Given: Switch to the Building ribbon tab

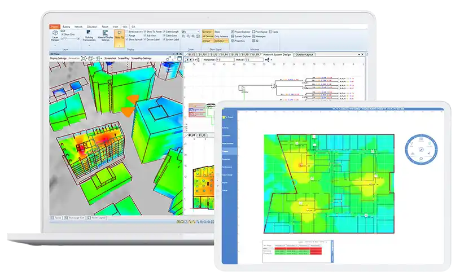Looking at the screenshot, I should pos(67,27).
